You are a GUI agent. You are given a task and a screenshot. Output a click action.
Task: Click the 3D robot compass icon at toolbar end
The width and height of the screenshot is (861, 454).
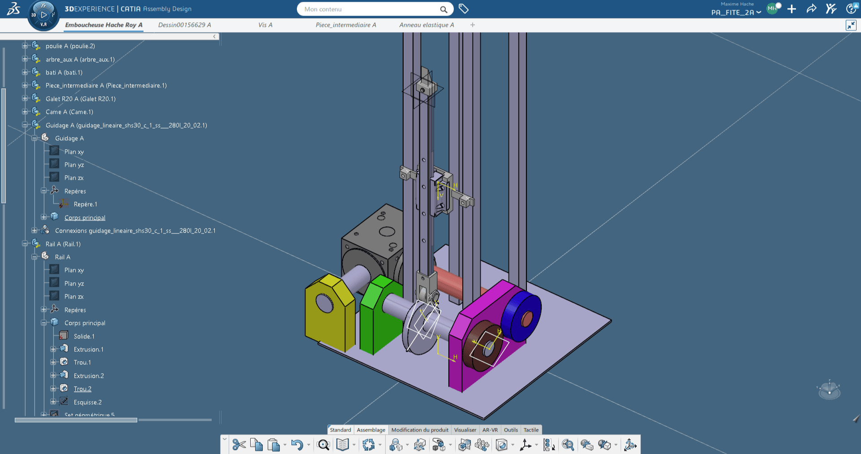(630, 445)
